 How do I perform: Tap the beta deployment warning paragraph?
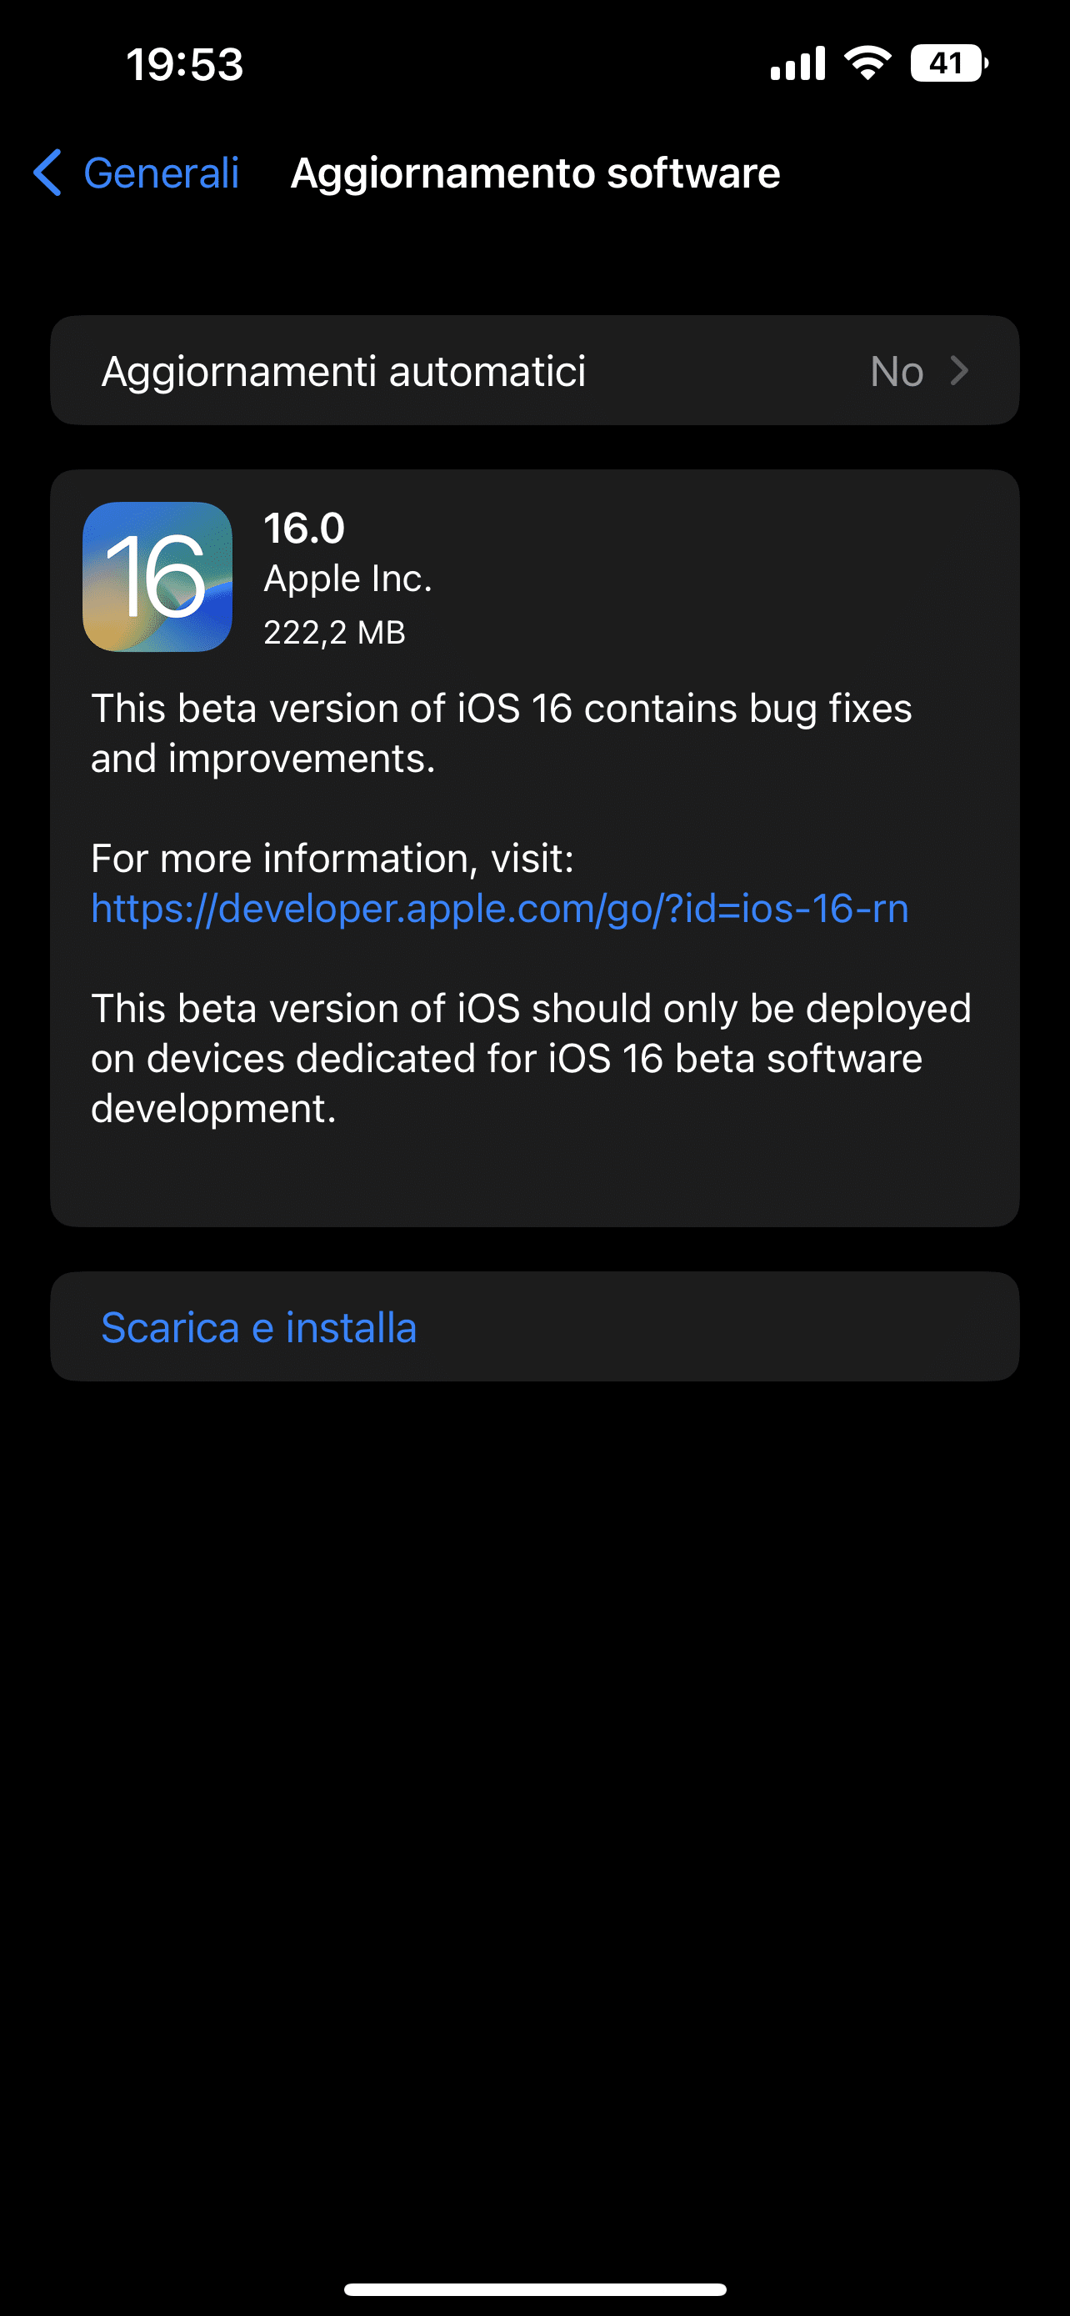pos(531,1058)
